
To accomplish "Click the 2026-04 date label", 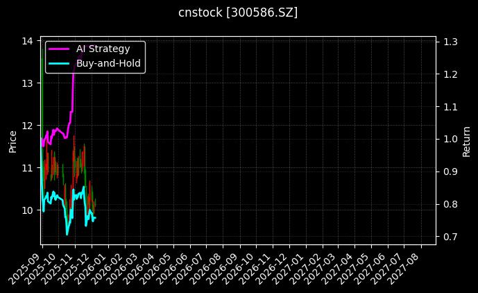I will (139, 269).
